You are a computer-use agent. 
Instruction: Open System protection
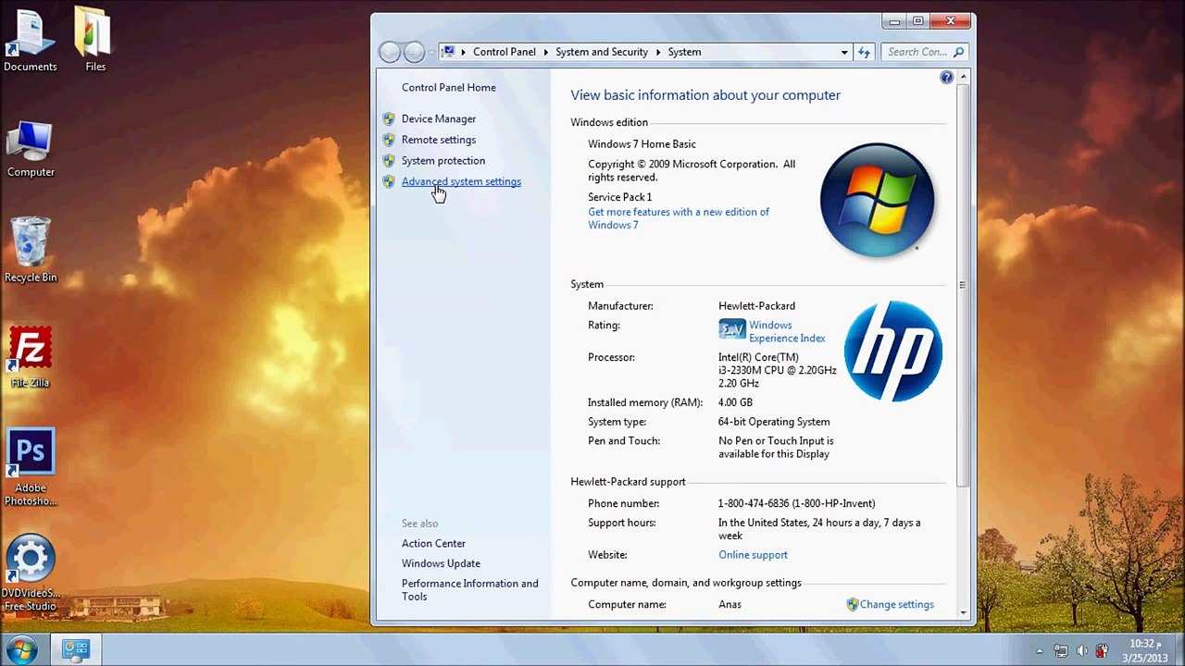click(x=443, y=161)
